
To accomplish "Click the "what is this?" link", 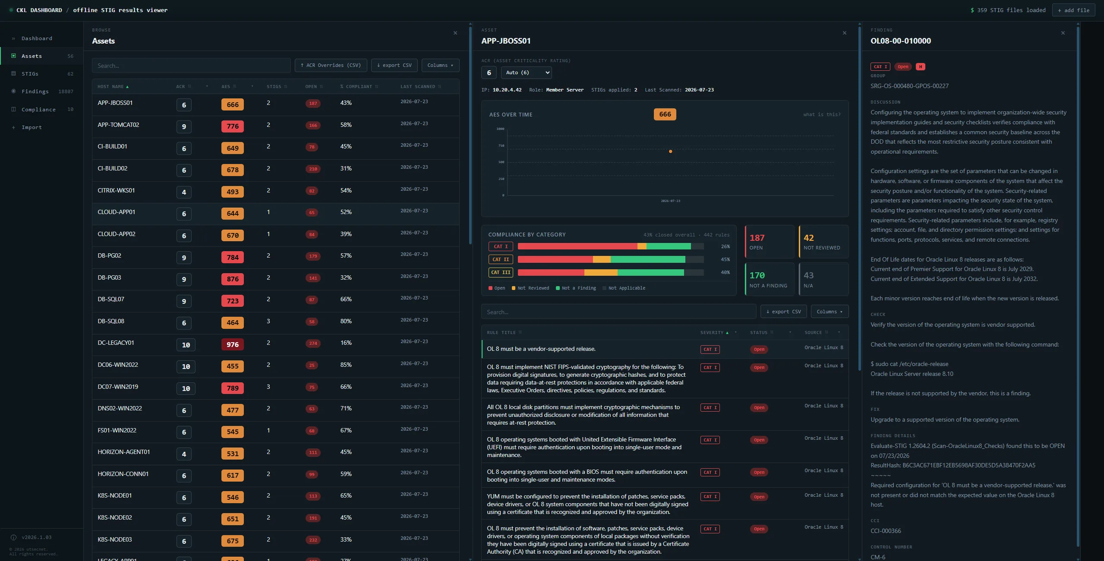I will click(822, 114).
